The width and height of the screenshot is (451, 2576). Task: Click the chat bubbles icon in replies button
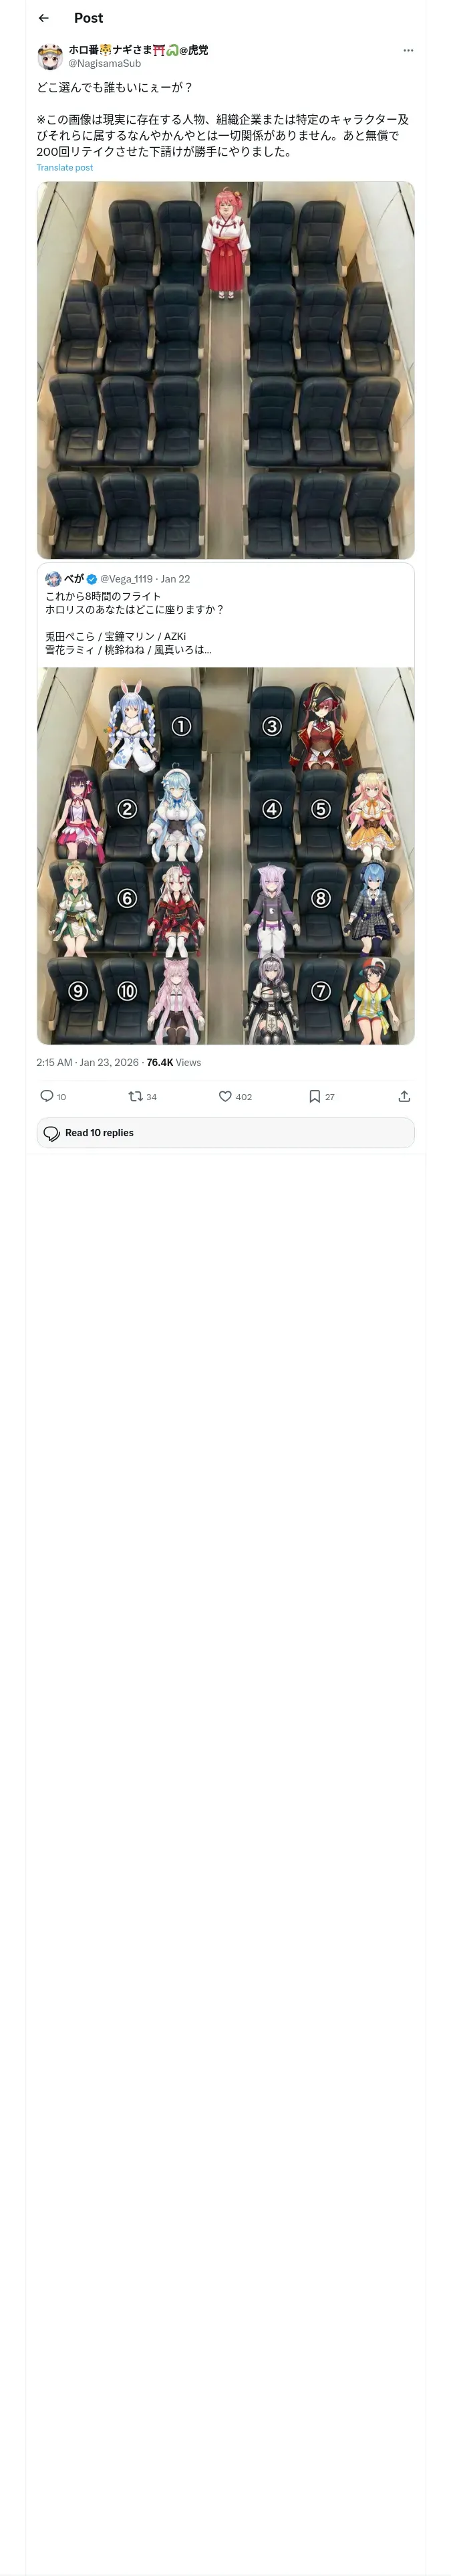[52, 1133]
